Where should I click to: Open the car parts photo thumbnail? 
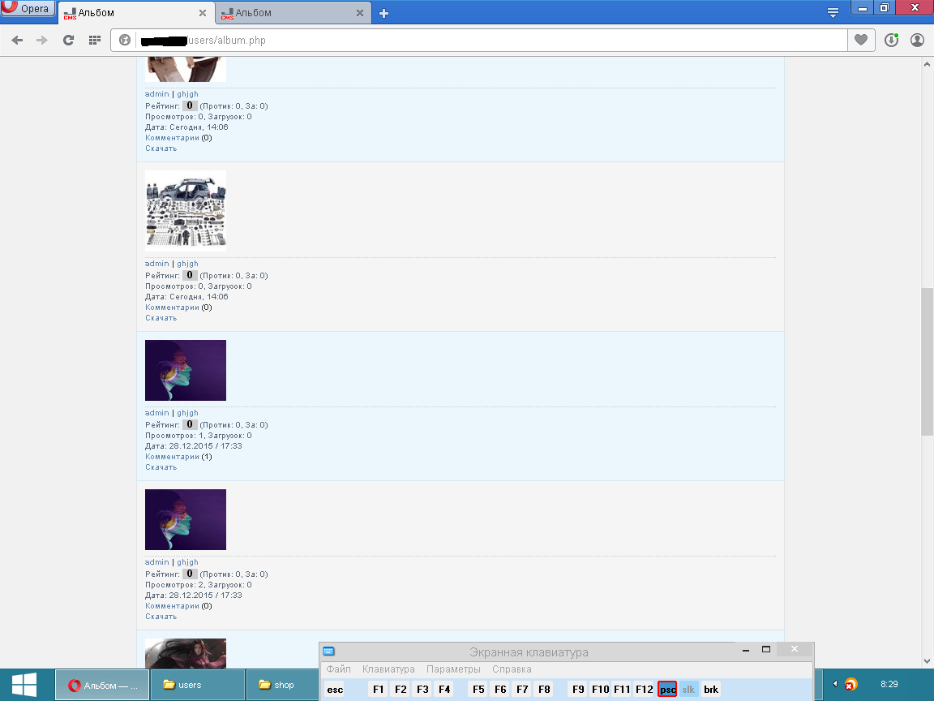[x=185, y=210]
